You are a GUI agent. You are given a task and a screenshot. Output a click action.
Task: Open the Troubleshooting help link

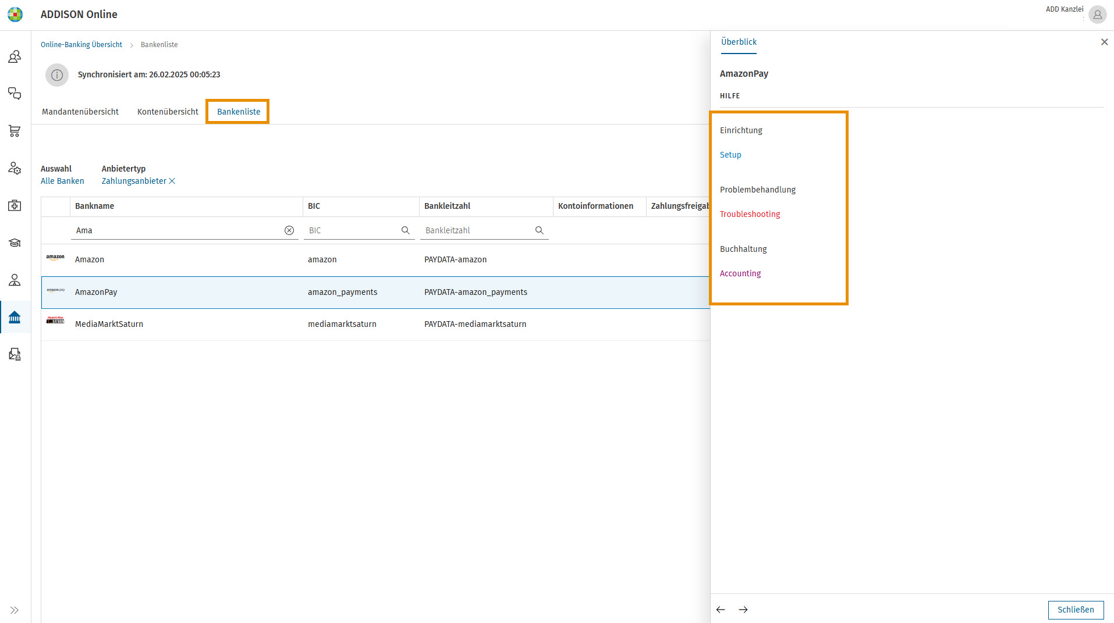(x=750, y=214)
